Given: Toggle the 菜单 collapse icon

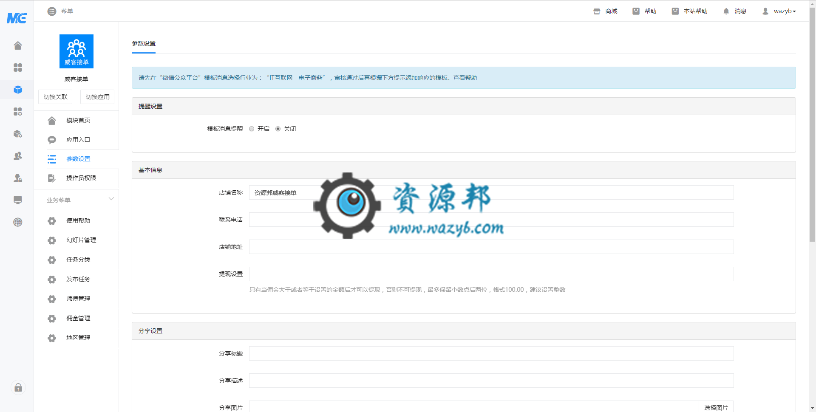Looking at the screenshot, I should 52,11.
